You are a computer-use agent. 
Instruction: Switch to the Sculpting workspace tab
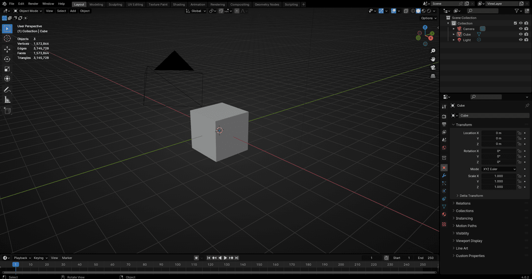pos(115,4)
